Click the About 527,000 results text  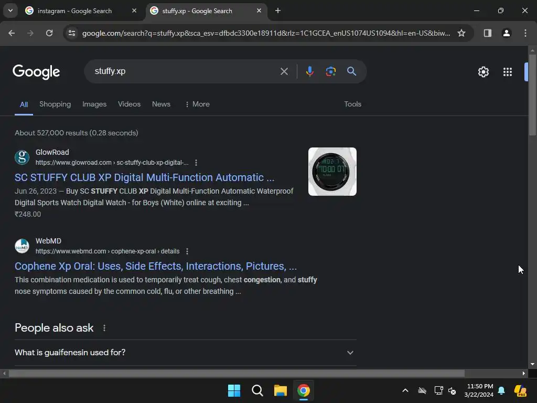[77, 133]
